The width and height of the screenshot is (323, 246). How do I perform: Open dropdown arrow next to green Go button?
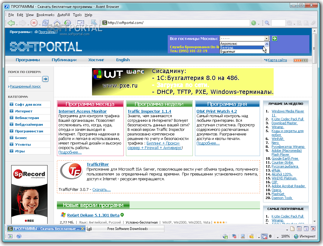(x=259, y=25)
